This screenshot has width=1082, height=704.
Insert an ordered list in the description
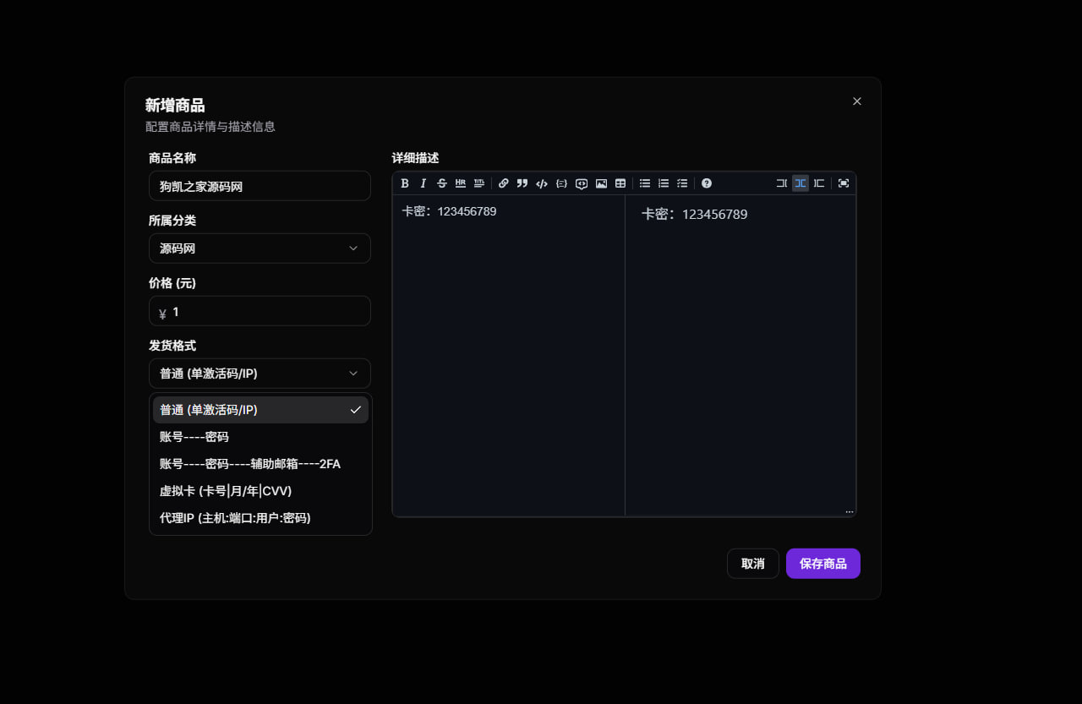[x=663, y=183]
